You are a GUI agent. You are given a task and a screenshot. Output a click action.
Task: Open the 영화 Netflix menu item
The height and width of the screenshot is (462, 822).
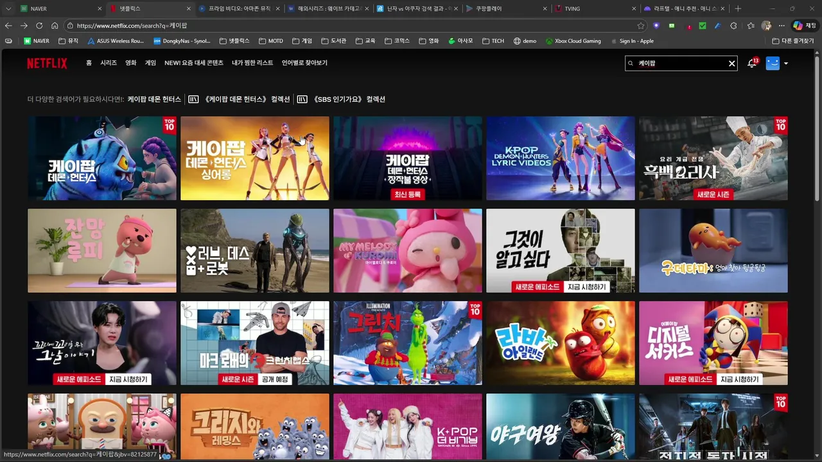[x=131, y=63]
